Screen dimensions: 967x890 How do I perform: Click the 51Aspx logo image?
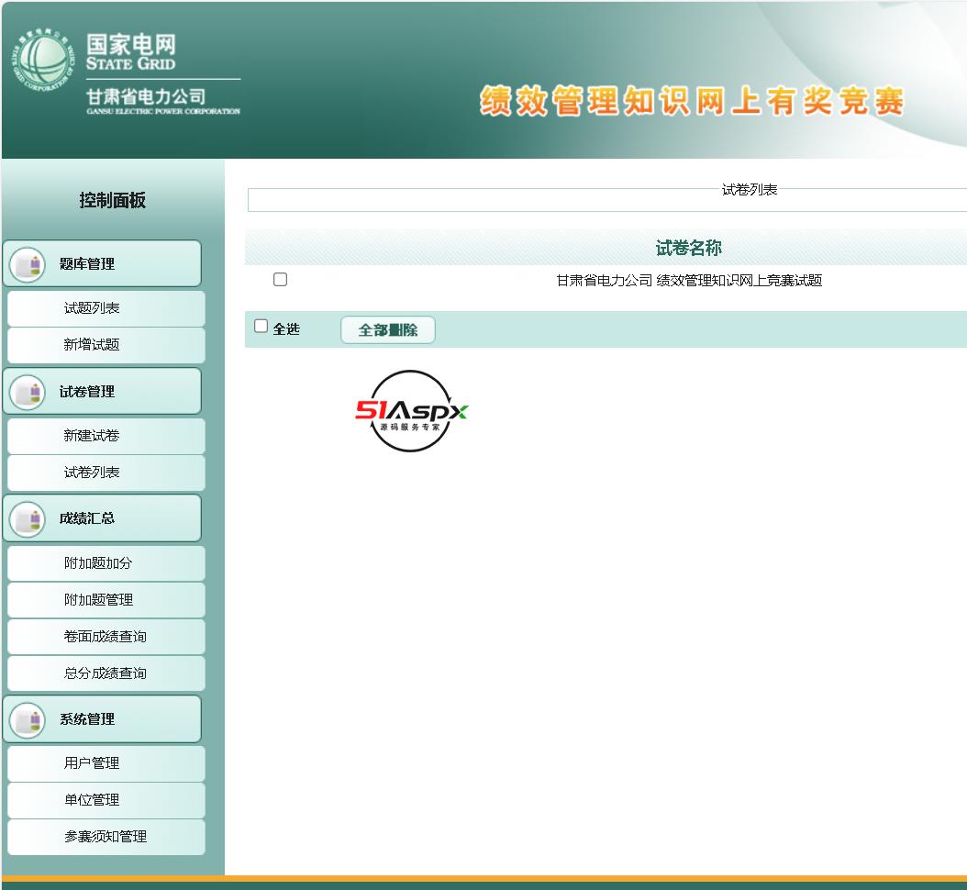point(411,411)
